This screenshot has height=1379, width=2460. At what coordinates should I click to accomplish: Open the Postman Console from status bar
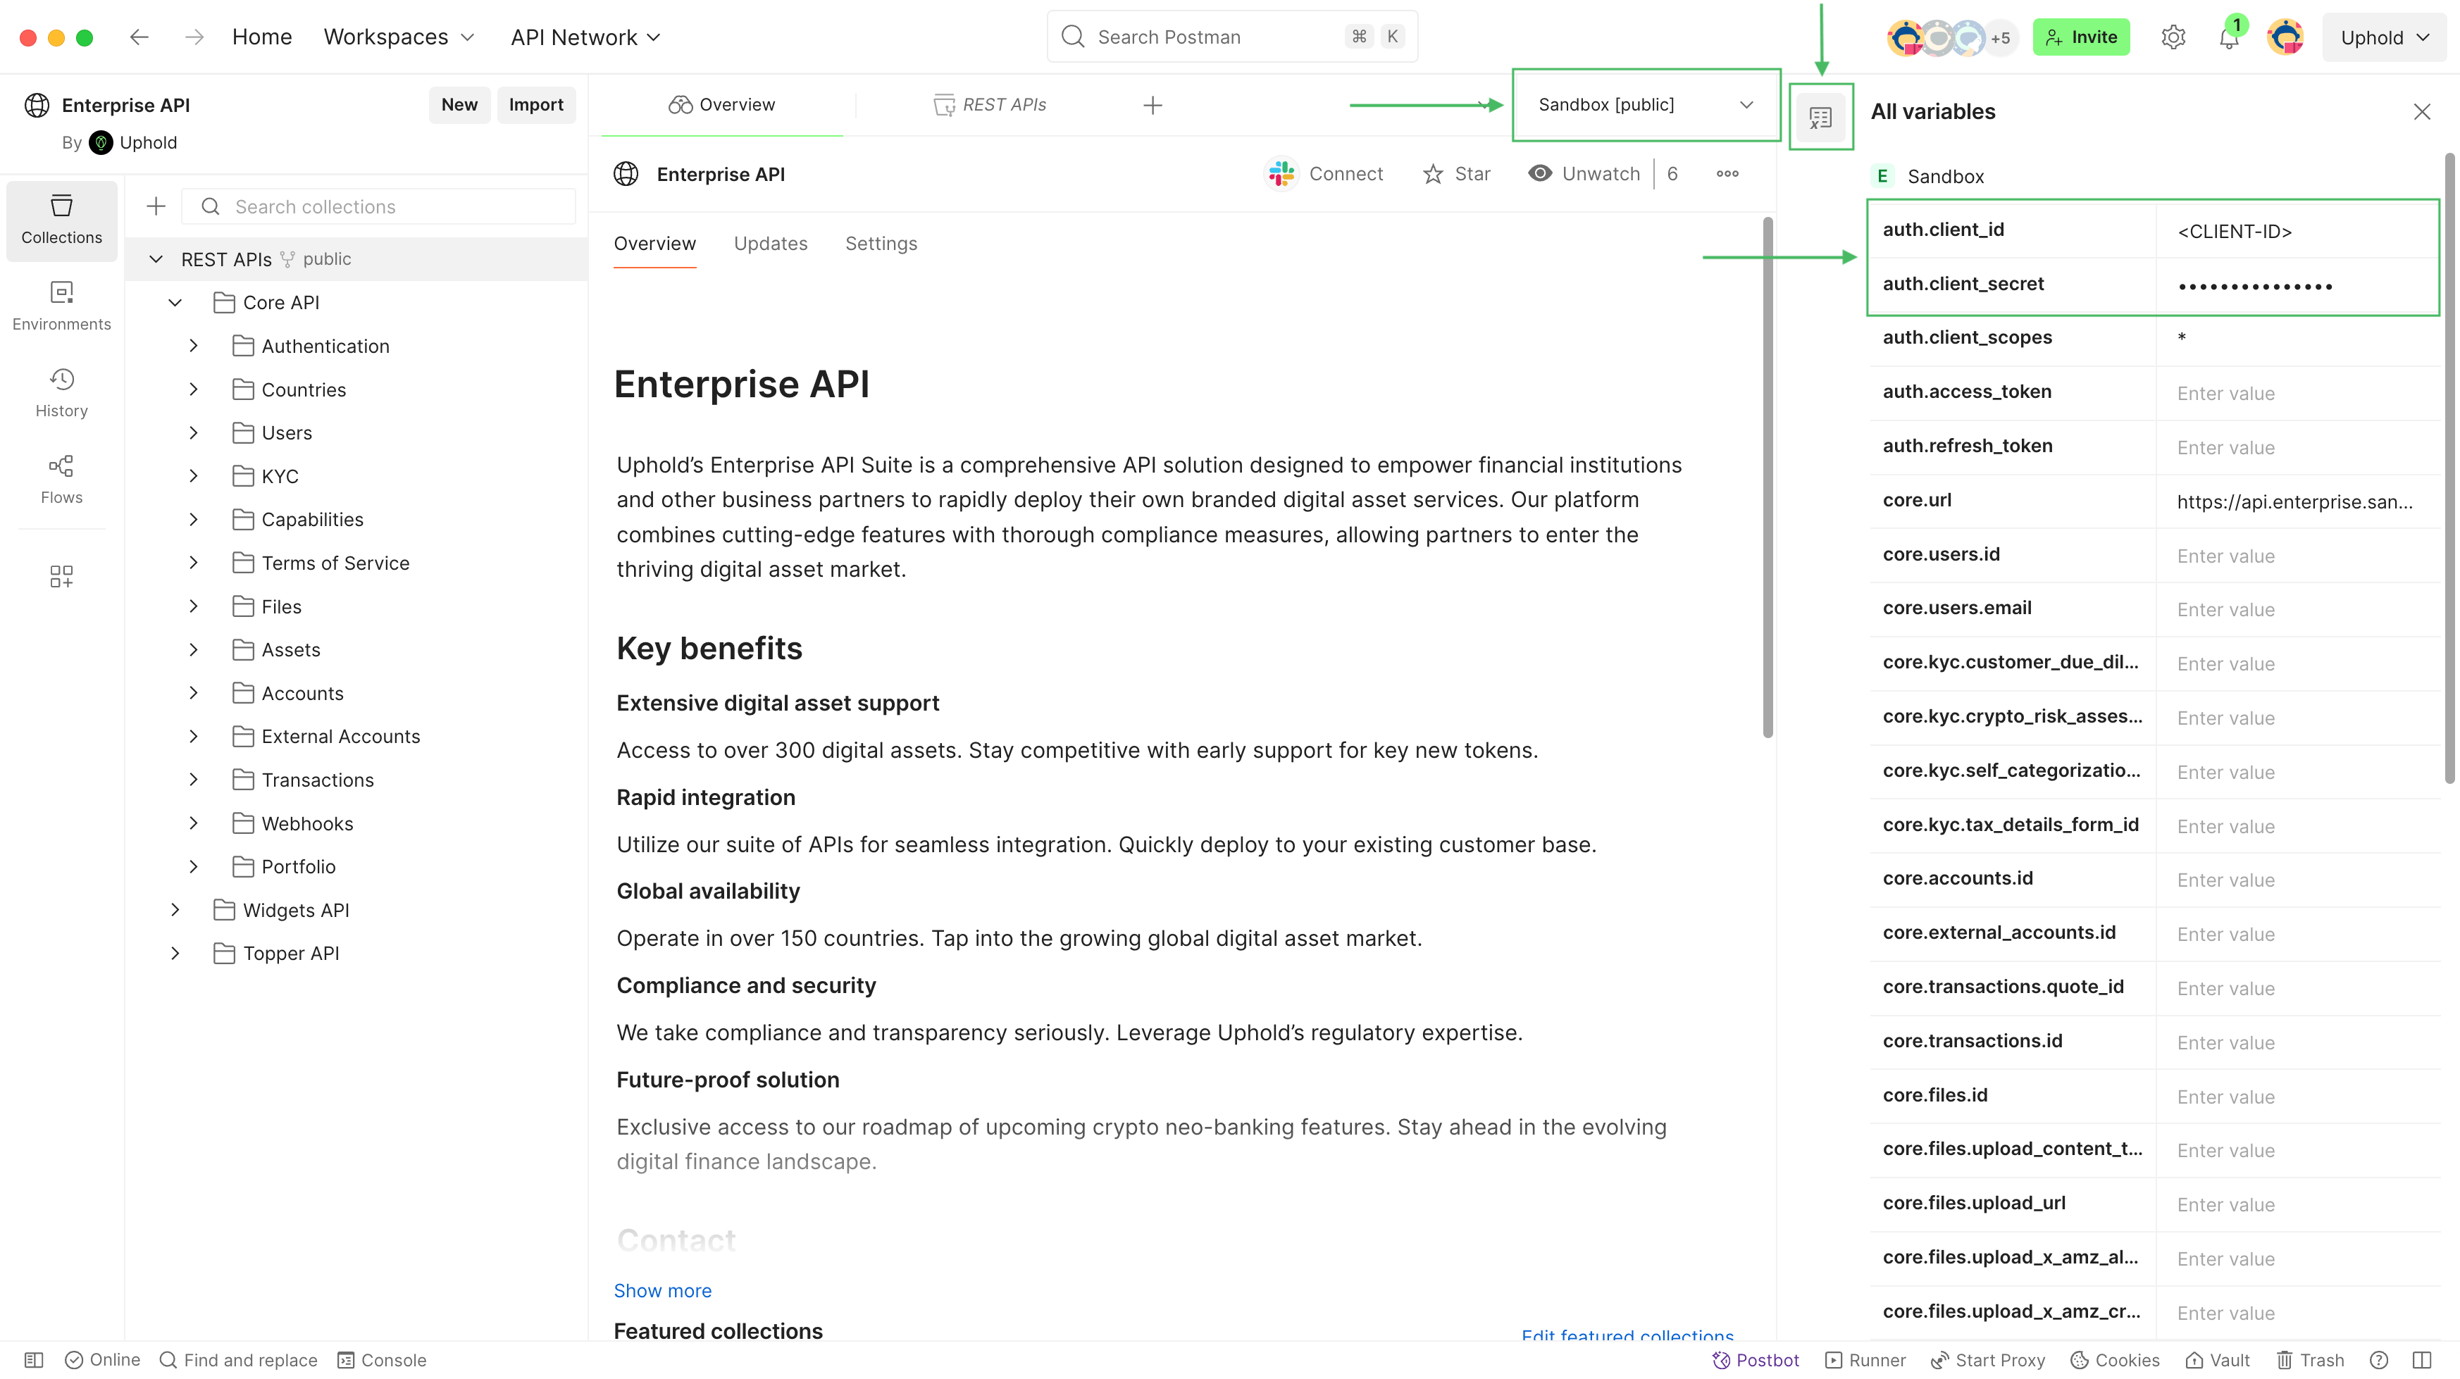pos(382,1360)
